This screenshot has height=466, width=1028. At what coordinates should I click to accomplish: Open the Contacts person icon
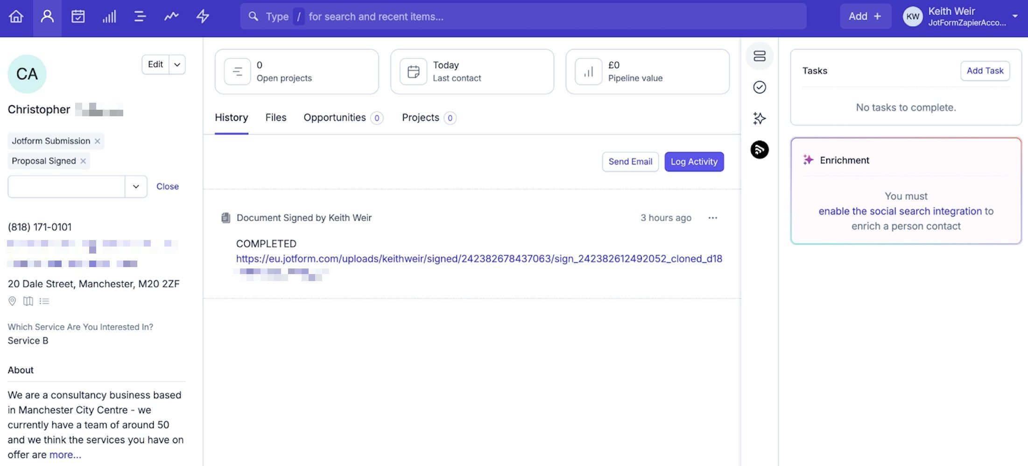click(47, 17)
